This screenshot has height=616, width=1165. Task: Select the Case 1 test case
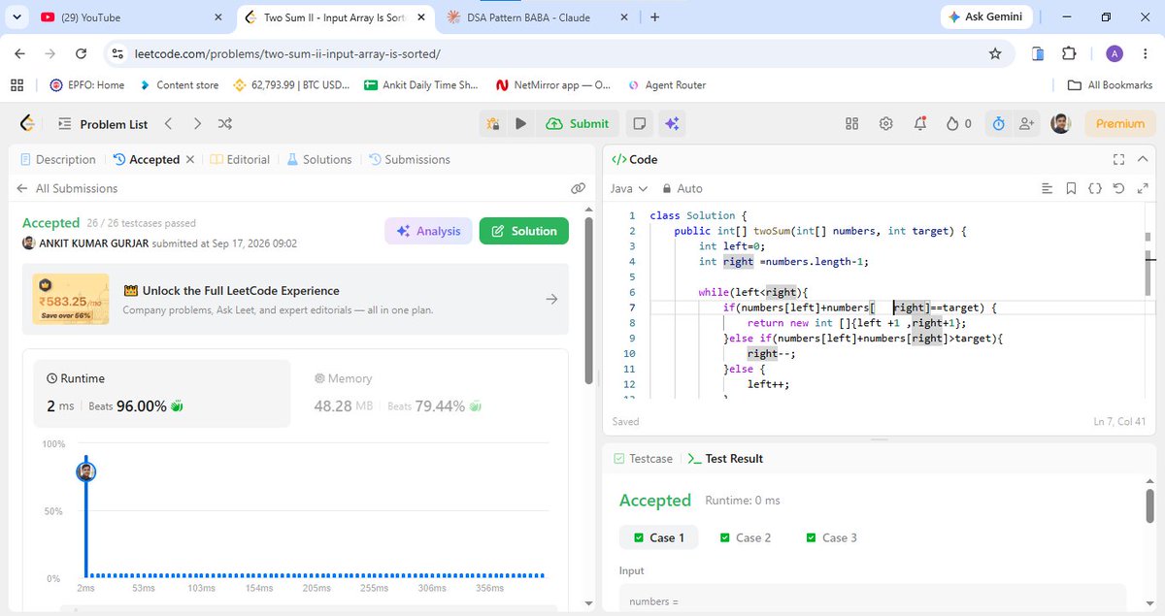tap(658, 537)
